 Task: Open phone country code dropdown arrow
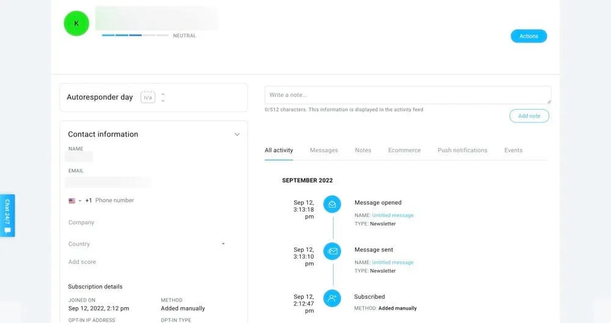pos(80,201)
